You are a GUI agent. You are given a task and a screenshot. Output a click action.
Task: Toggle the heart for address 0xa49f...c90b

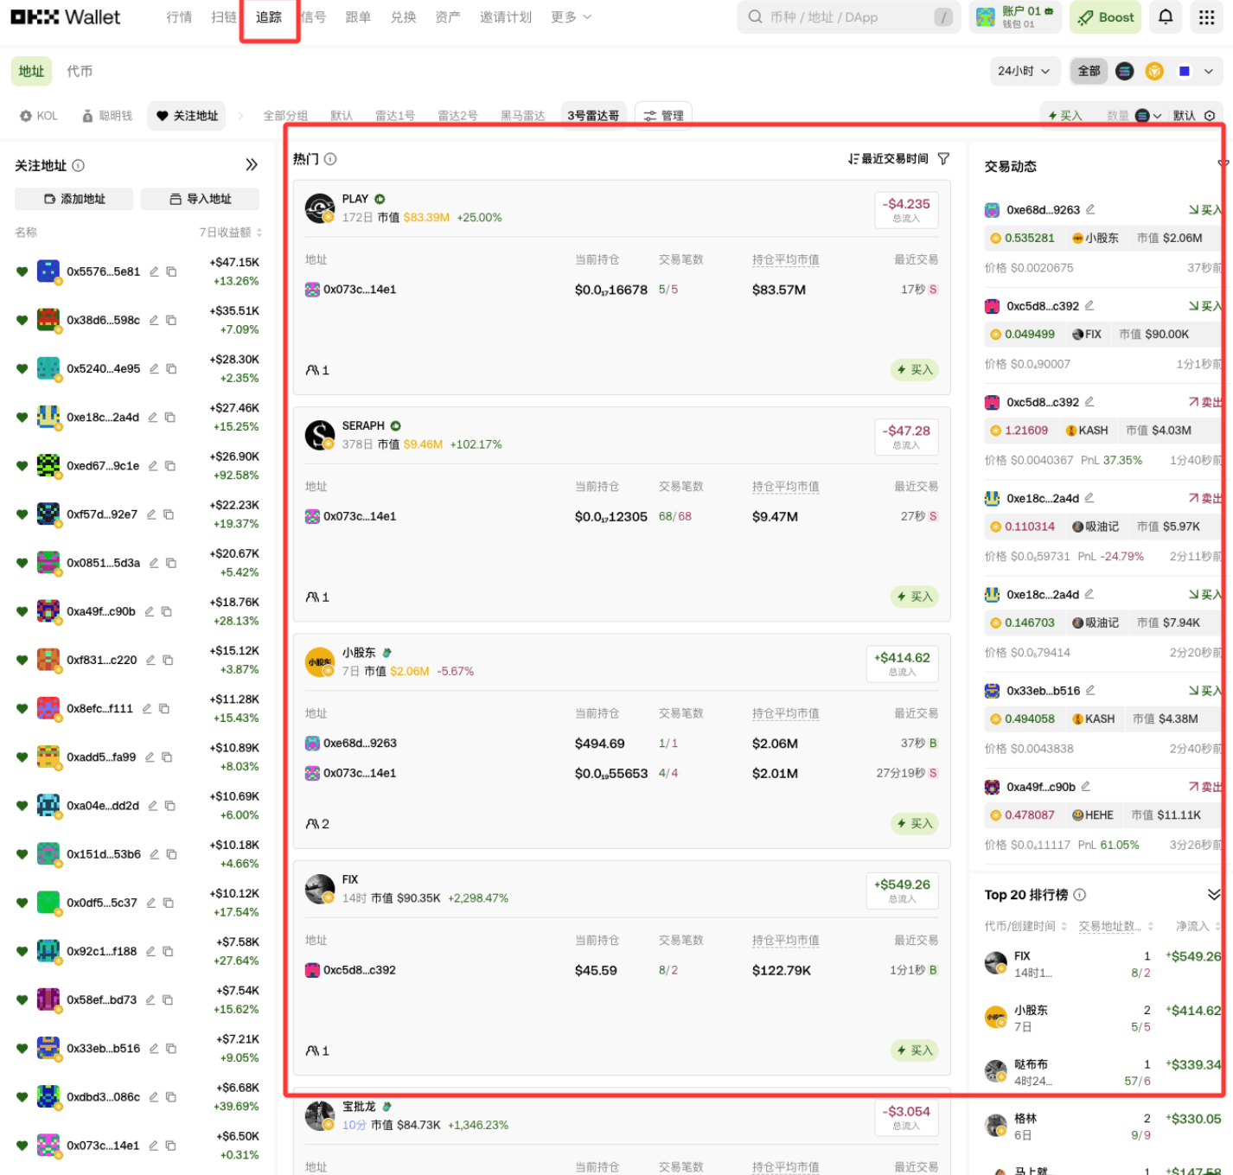22,611
